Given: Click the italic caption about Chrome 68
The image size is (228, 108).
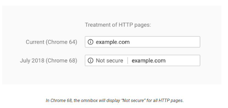Looking at the screenshot, I should pyautogui.click(x=115, y=100).
